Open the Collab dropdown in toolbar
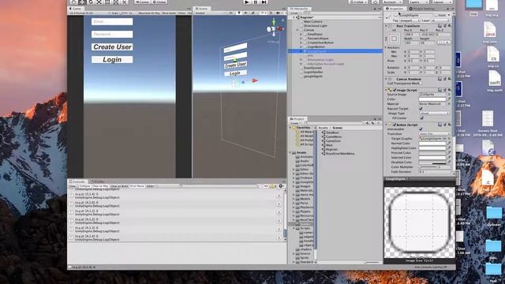505x284 pixels. (x=357, y=2)
